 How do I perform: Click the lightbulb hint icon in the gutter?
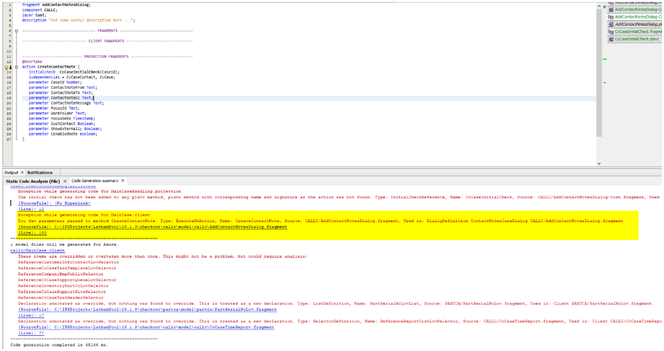point(7,67)
